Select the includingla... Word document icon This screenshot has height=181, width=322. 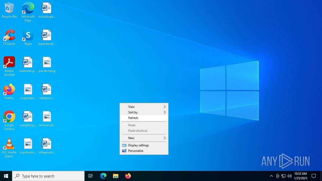pos(47,10)
